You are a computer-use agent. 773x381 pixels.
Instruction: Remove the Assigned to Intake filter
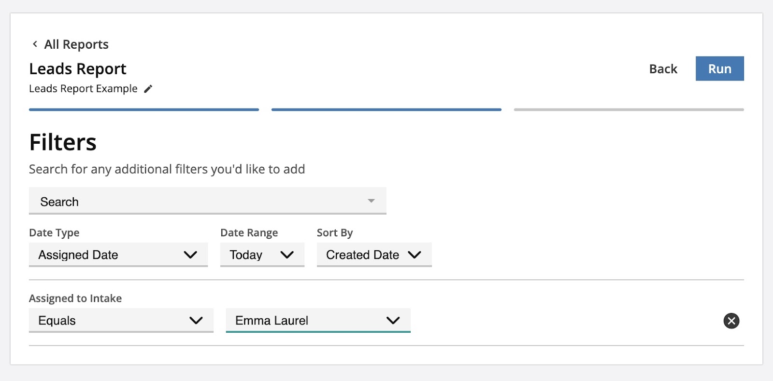pos(731,321)
